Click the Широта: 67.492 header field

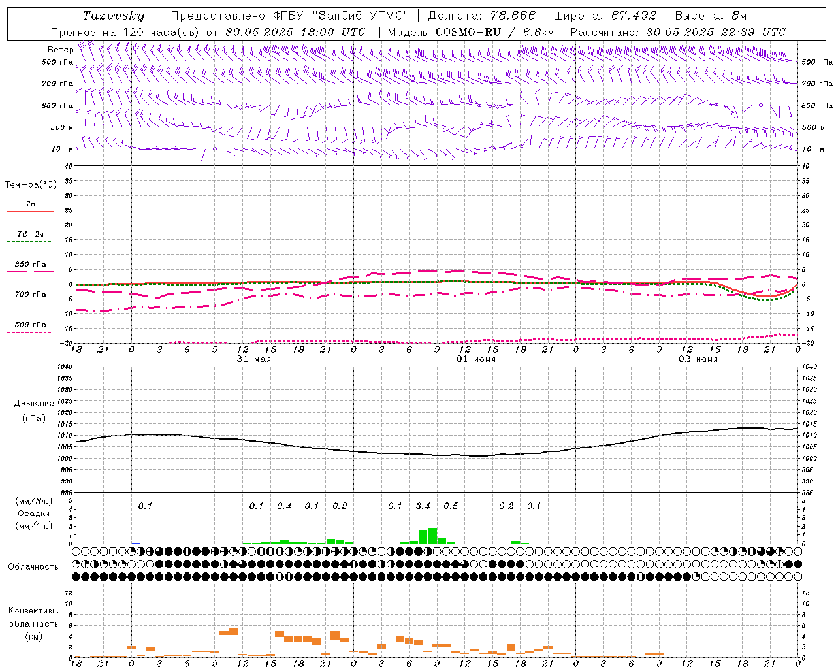point(605,16)
